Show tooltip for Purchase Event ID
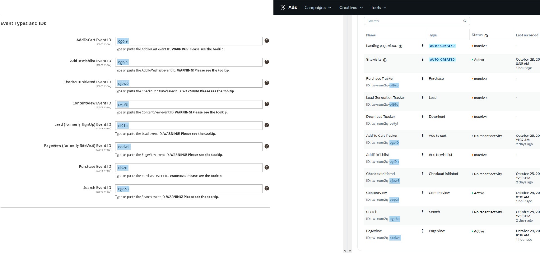 pyautogui.click(x=267, y=167)
